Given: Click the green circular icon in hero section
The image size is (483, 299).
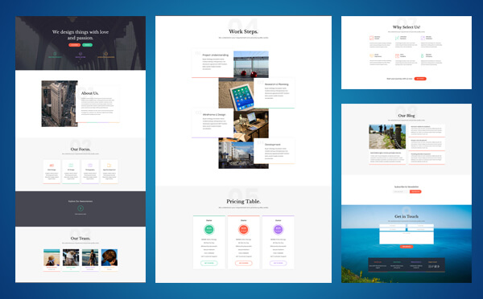Looking at the screenshot, I should tap(55, 54).
